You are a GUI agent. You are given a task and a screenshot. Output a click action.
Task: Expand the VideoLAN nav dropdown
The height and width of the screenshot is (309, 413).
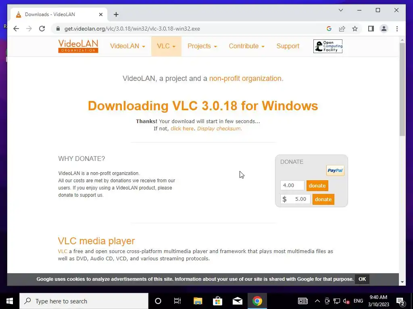tap(127, 46)
